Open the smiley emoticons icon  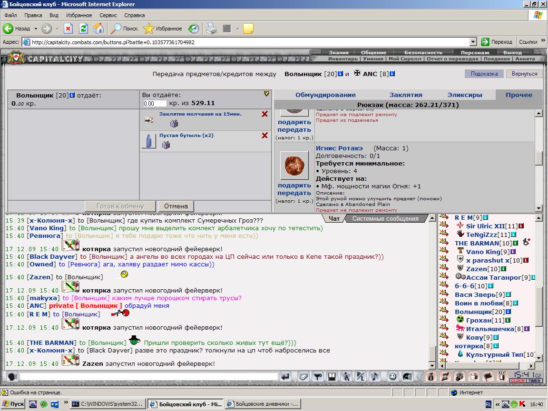click(x=393, y=377)
